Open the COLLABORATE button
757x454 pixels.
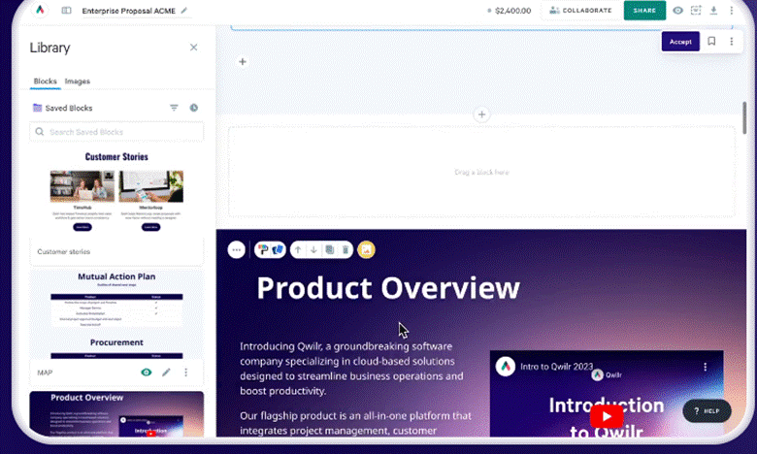(580, 10)
